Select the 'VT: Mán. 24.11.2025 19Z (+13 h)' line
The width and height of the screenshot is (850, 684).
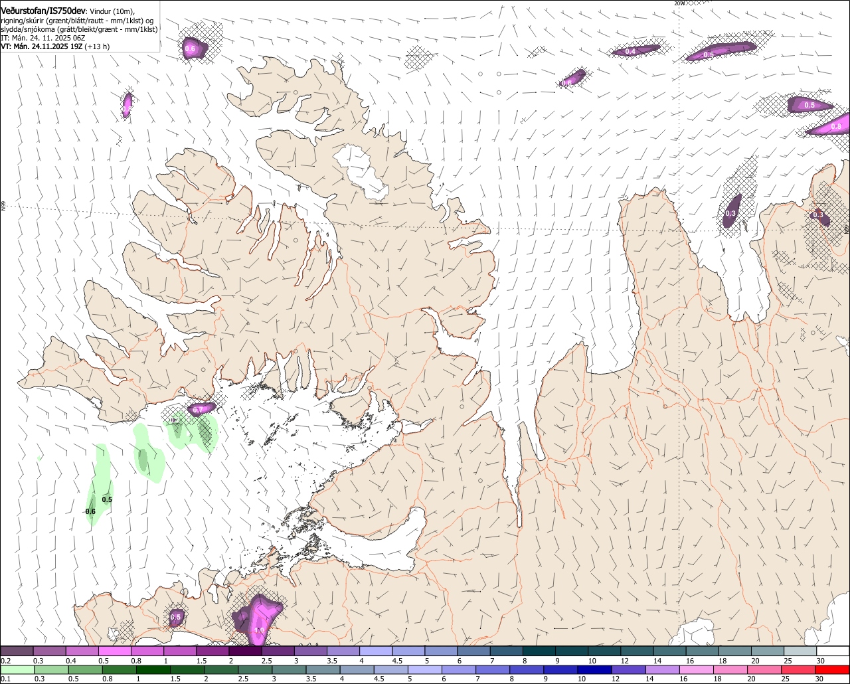click(x=55, y=46)
